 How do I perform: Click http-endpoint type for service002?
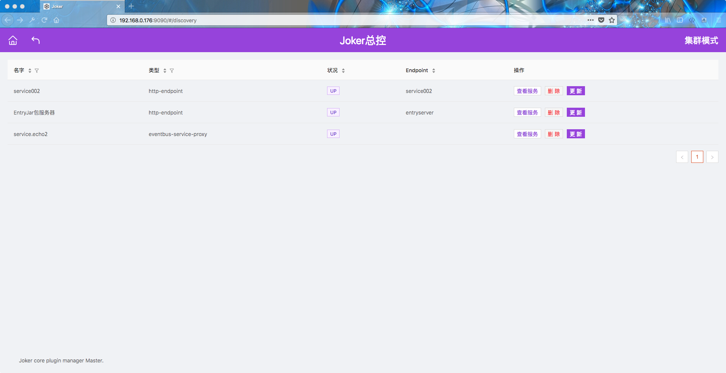[166, 91]
